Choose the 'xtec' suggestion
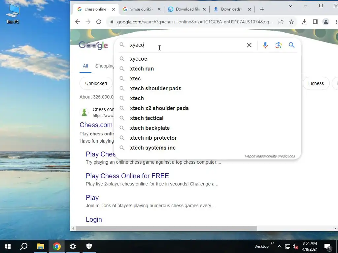 click(x=208, y=78)
